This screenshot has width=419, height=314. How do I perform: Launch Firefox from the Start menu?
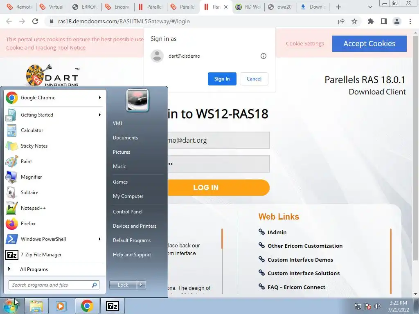pos(55,224)
